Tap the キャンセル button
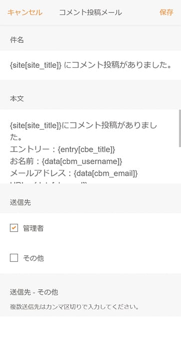The height and width of the screenshot is (351, 181). pyautogui.click(x=25, y=12)
